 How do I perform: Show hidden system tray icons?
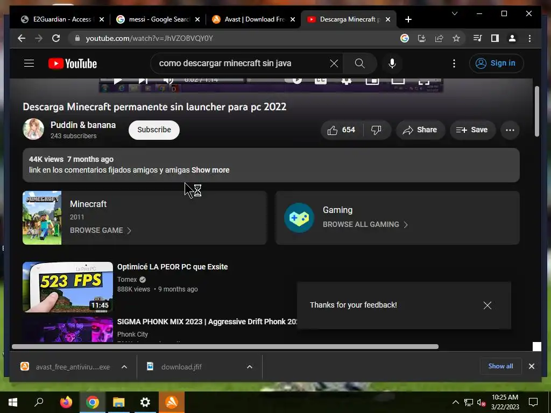pyautogui.click(x=455, y=402)
